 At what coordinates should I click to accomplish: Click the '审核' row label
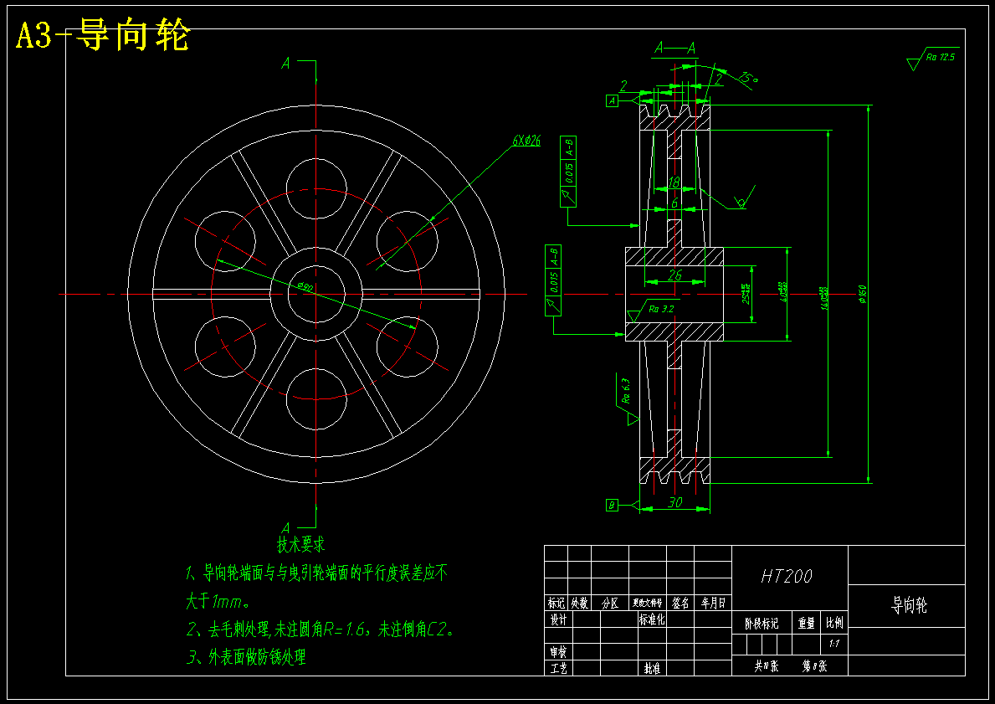pos(558,652)
